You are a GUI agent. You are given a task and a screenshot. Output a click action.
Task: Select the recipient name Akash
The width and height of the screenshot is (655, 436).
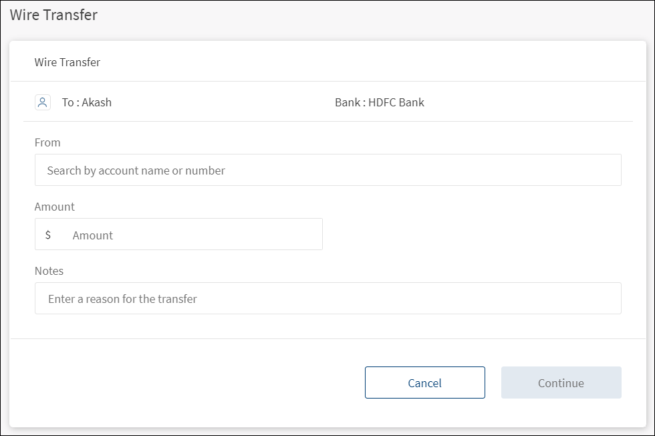click(x=97, y=102)
